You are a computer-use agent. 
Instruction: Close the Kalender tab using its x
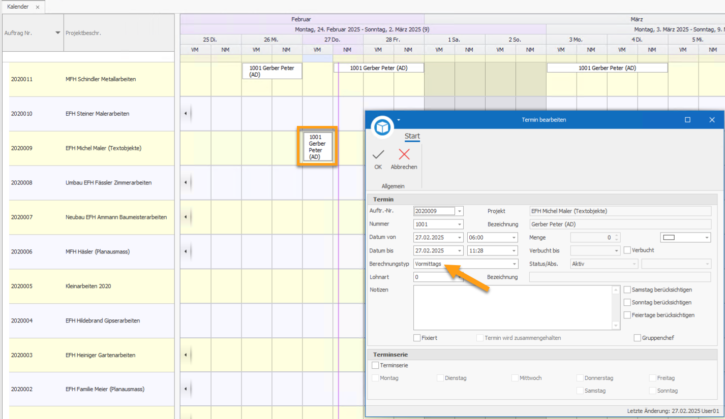tap(38, 7)
